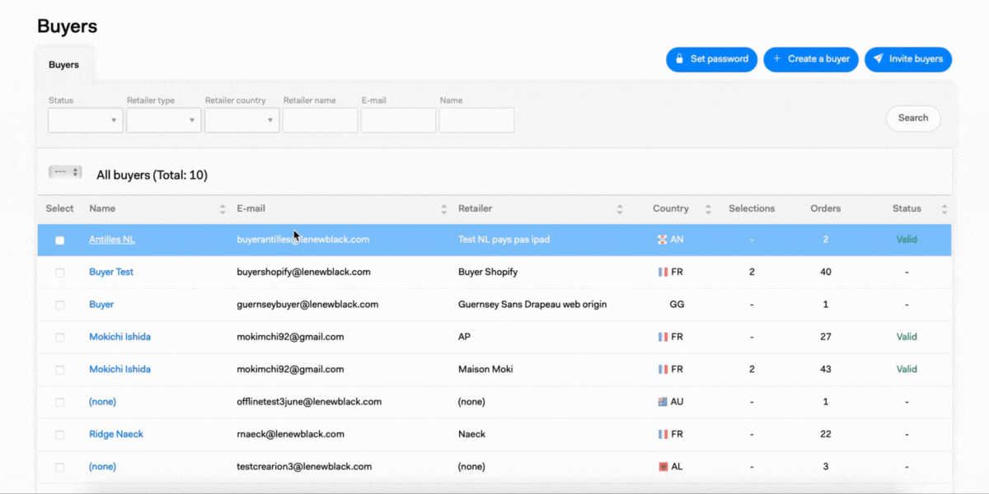Open the Retailer country dropdown
The height and width of the screenshot is (494, 989).
pyautogui.click(x=242, y=120)
